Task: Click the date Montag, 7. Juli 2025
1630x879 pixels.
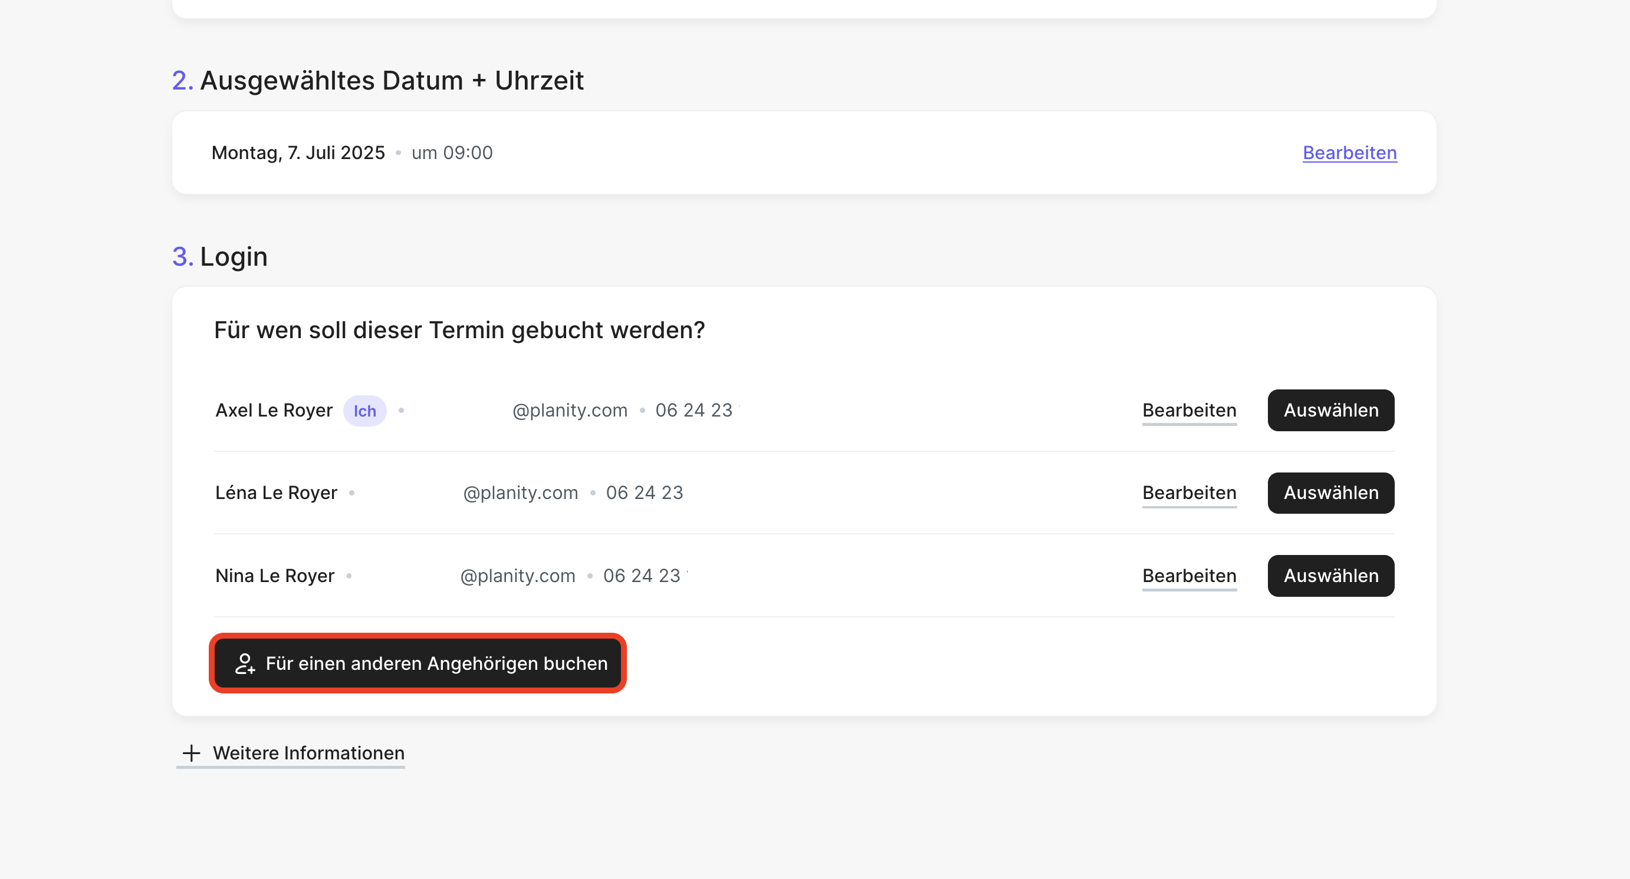Action: [x=298, y=153]
